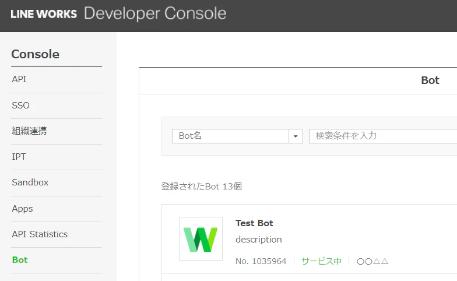The height and width of the screenshot is (281, 457).
Task: Open Apps in the Console sidebar
Action: pos(22,209)
